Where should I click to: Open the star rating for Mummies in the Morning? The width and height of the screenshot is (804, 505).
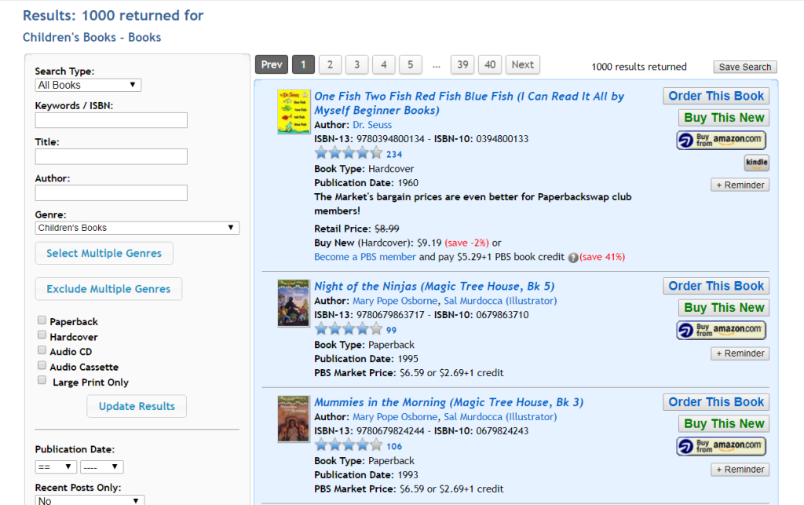coord(348,445)
